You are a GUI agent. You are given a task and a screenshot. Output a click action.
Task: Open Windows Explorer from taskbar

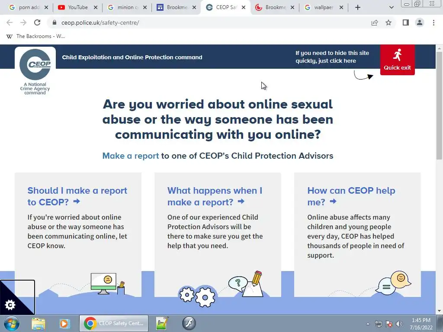(x=39, y=323)
